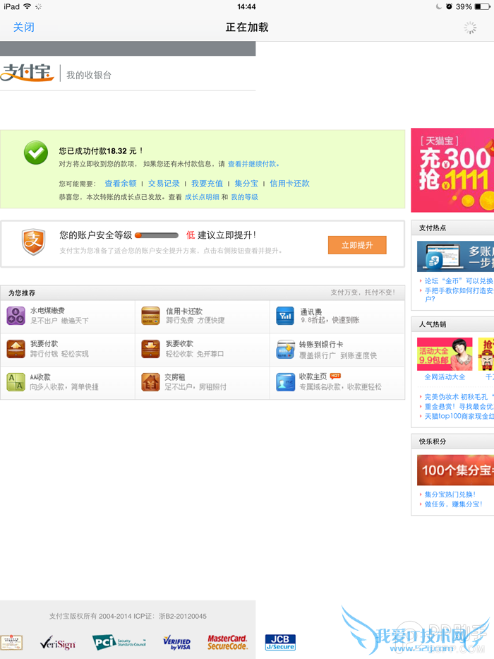Click the VeriSign logo in footer
Viewport: 494px width, 659px height.
tap(58, 643)
